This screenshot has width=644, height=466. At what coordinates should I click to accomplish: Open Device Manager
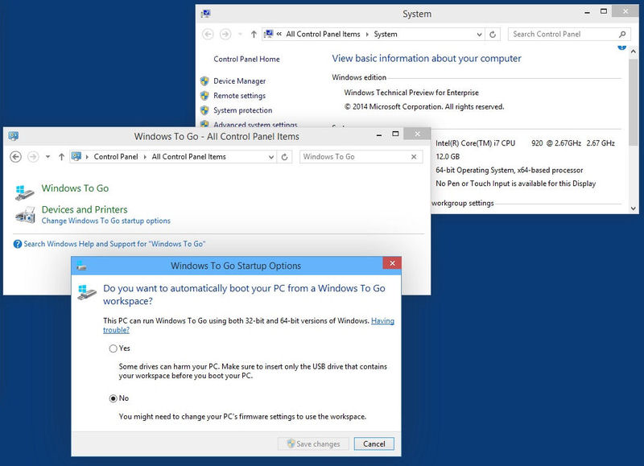(x=239, y=80)
